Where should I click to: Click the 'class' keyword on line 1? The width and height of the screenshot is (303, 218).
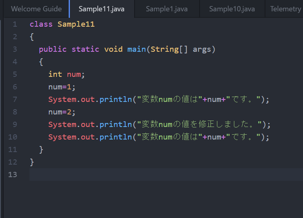click(x=41, y=24)
